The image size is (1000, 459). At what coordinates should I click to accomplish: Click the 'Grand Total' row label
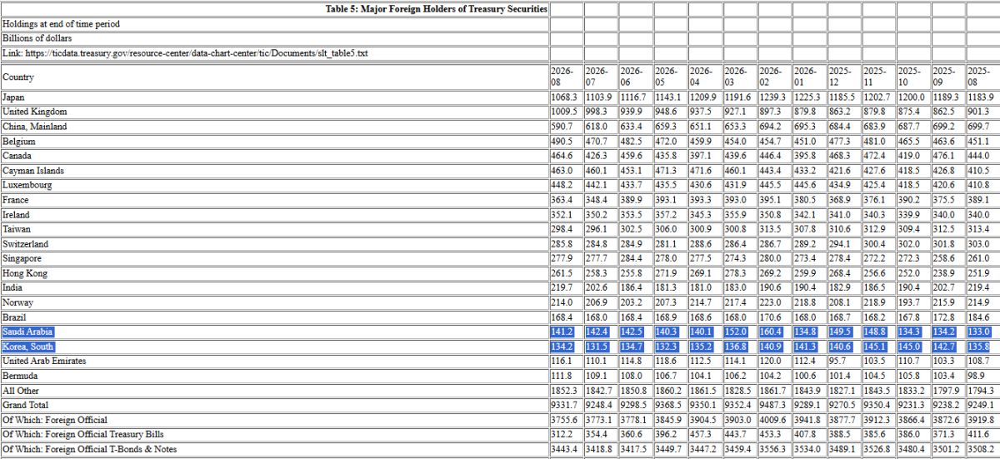(274, 406)
